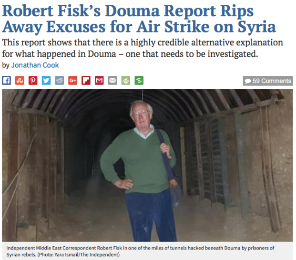Click the Robert Fisk's Douma Report headline
Viewport: 296px width, 260px height.
point(139,19)
